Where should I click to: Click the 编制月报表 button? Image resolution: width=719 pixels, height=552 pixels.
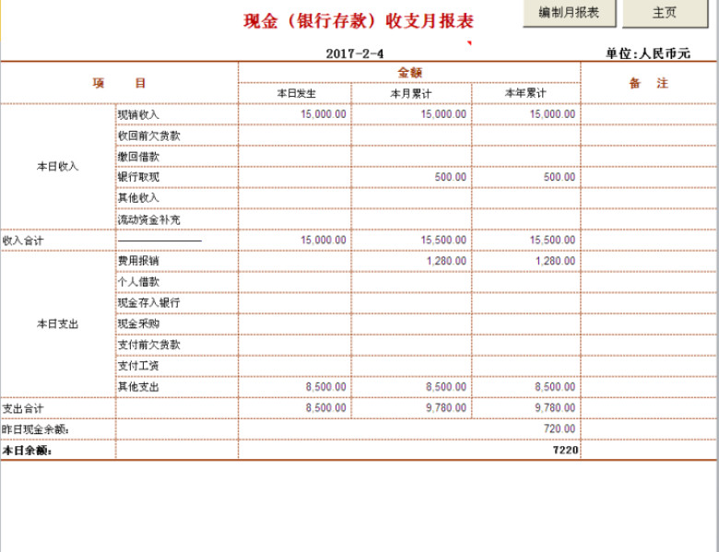(x=569, y=13)
